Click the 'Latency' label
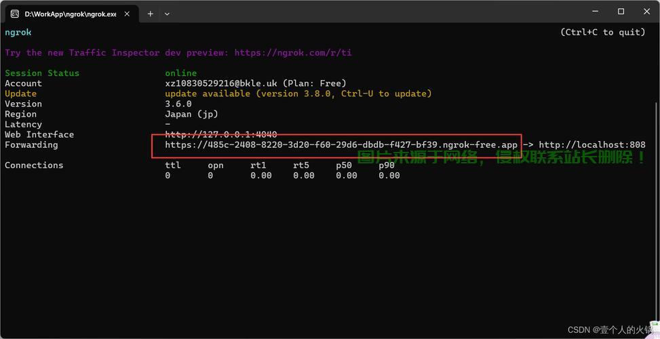660x339 pixels. point(23,125)
